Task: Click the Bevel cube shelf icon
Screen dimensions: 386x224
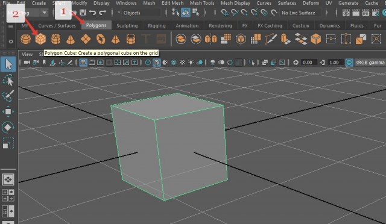Action: (x=315, y=39)
